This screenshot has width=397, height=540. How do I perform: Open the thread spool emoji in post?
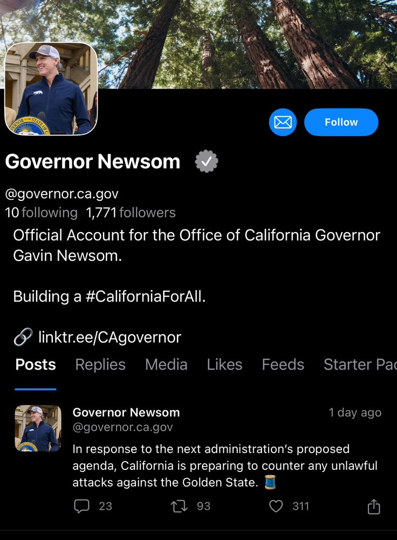pos(270,482)
